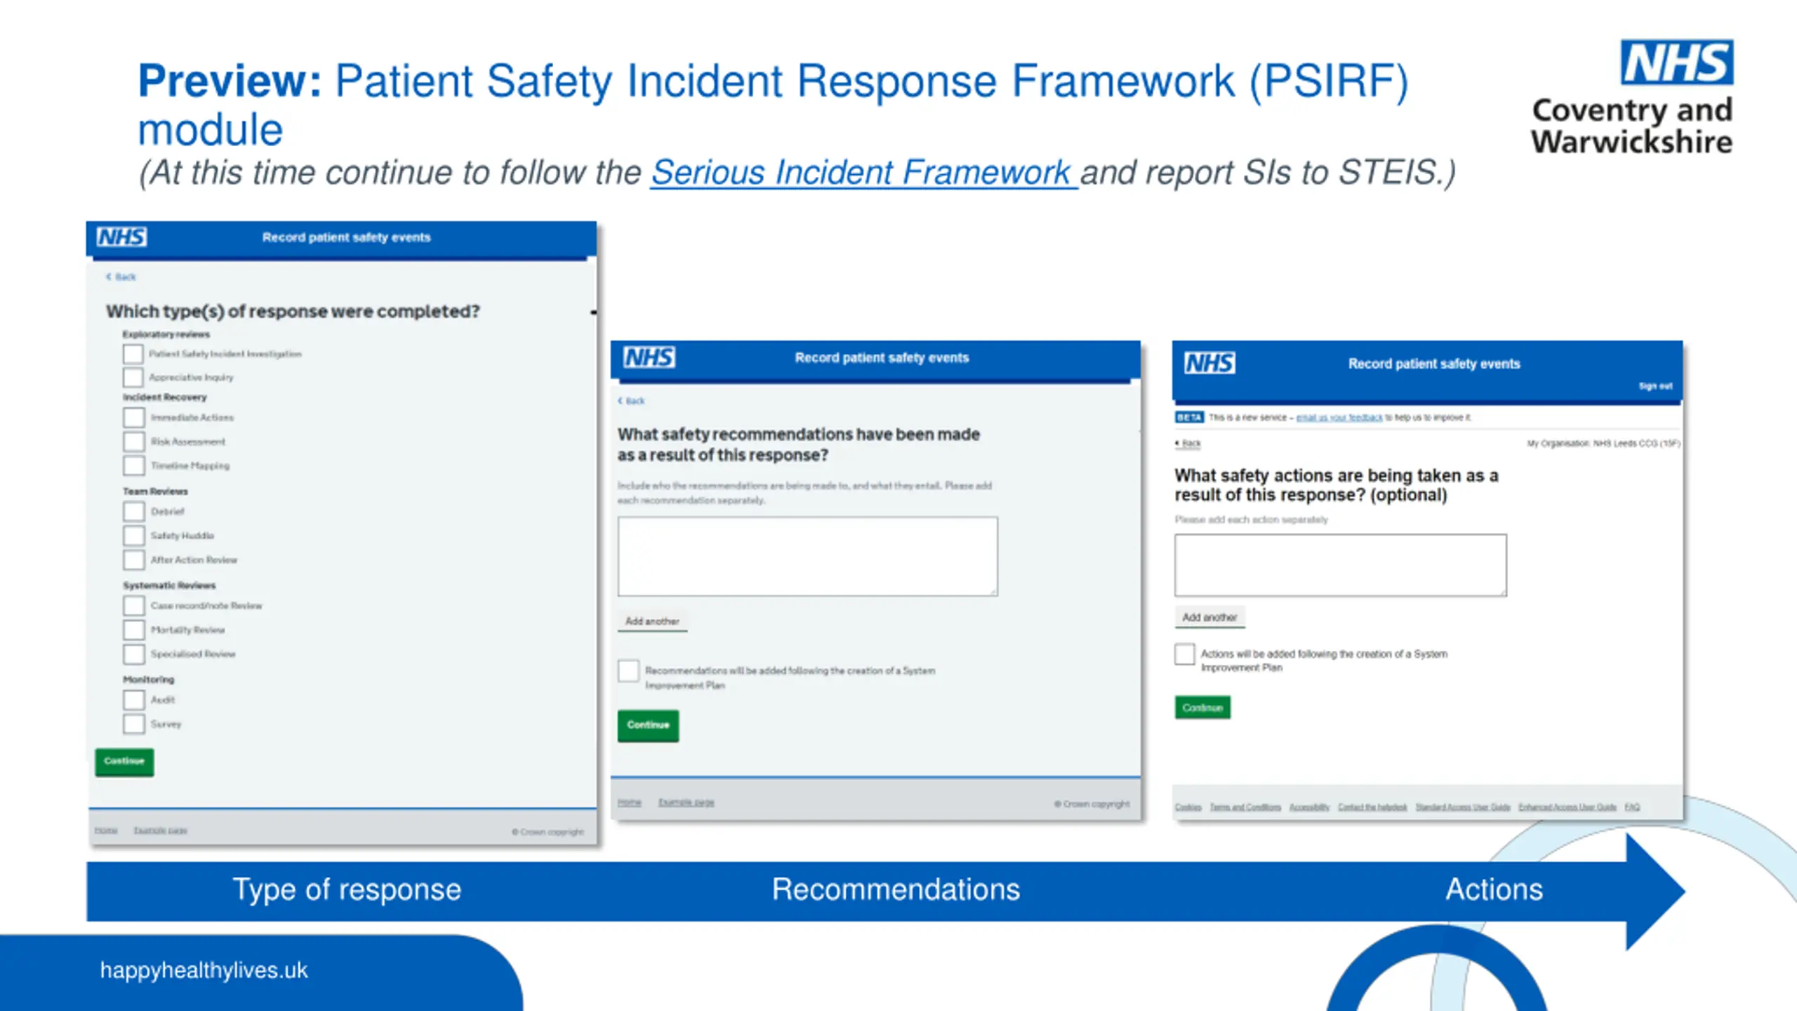Click 'Record patient safety events' in recommendations header
Screen dimensions: 1797x1011
[x=882, y=357]
